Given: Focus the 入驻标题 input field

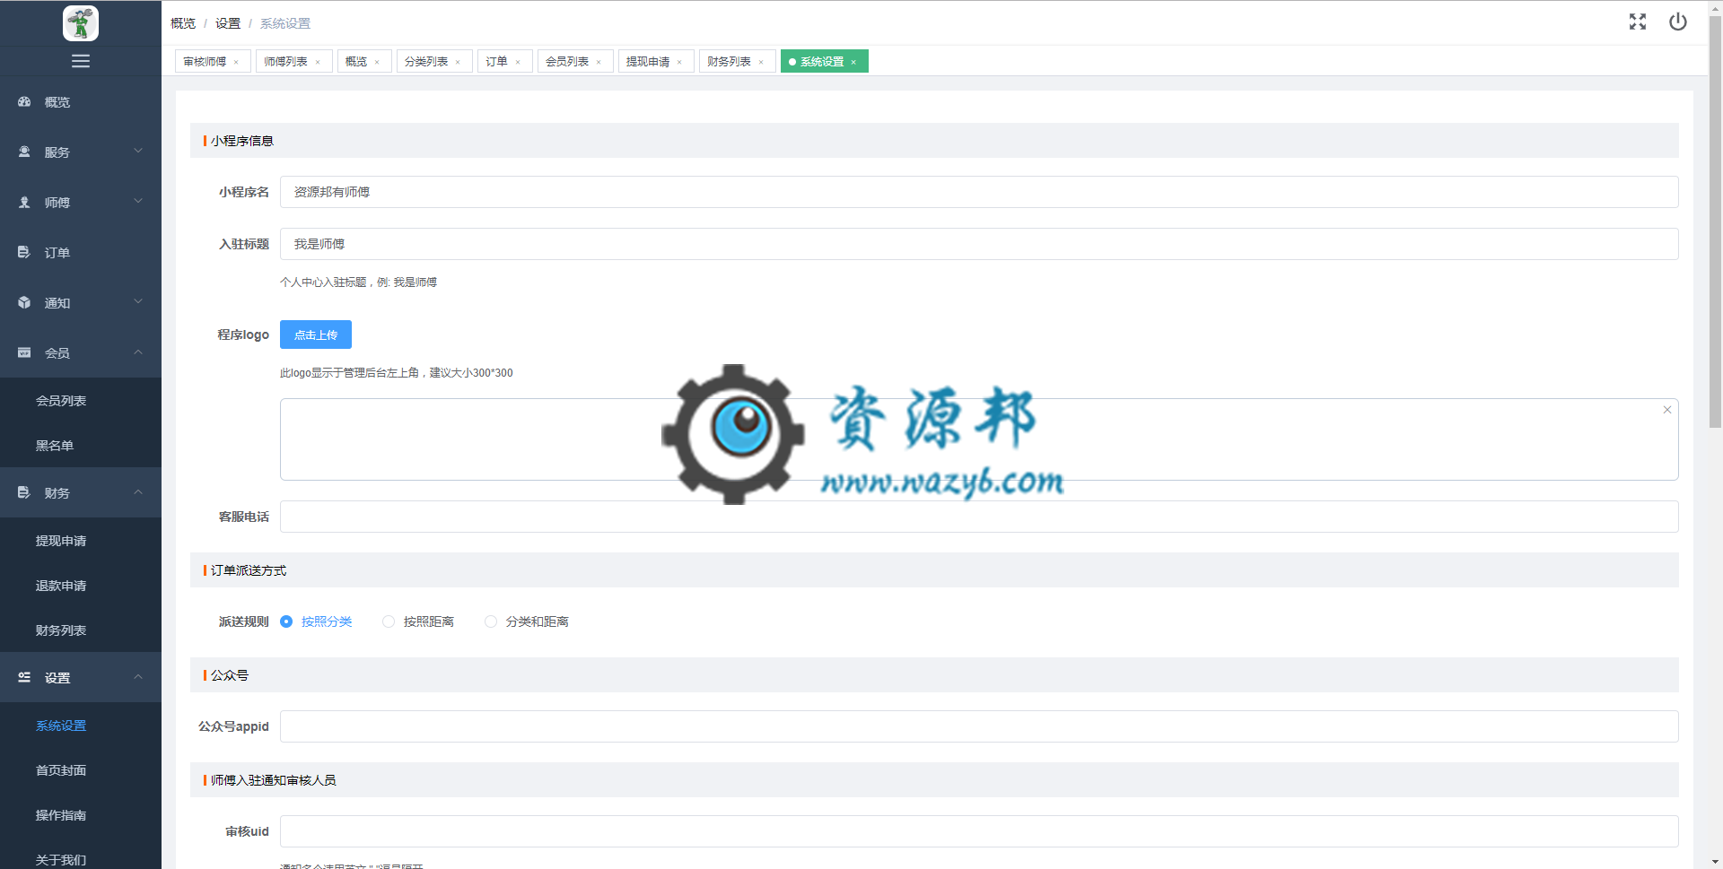Looking at the screenshot, I should 979,244.
